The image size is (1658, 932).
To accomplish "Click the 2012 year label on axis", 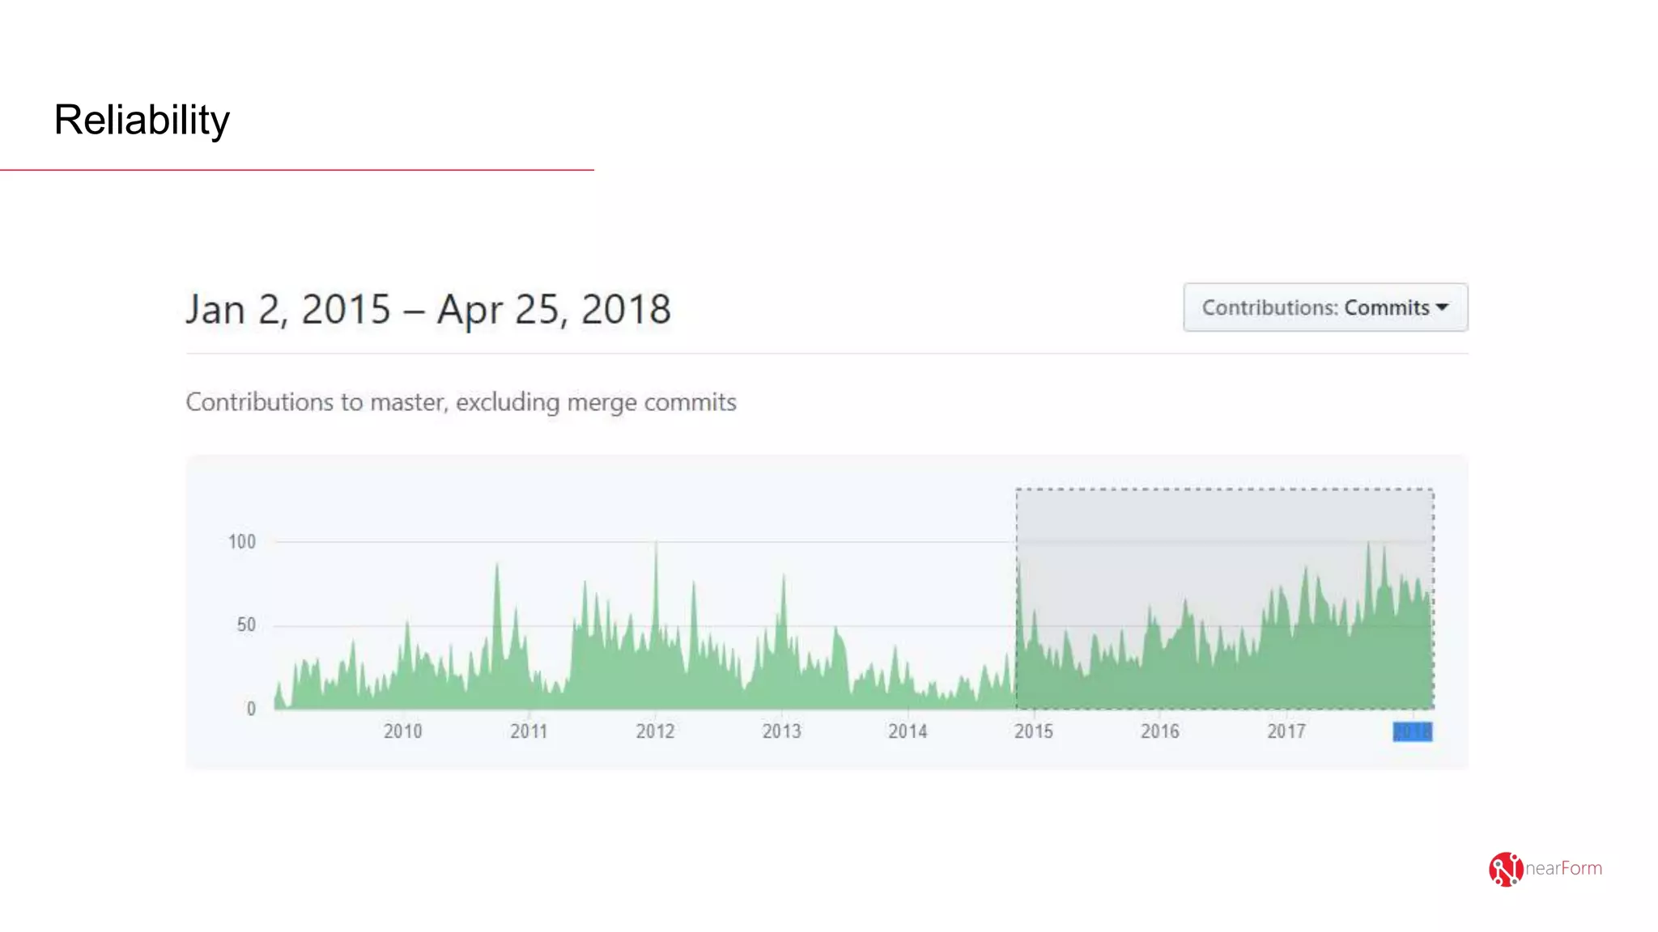I will point(655,731).
